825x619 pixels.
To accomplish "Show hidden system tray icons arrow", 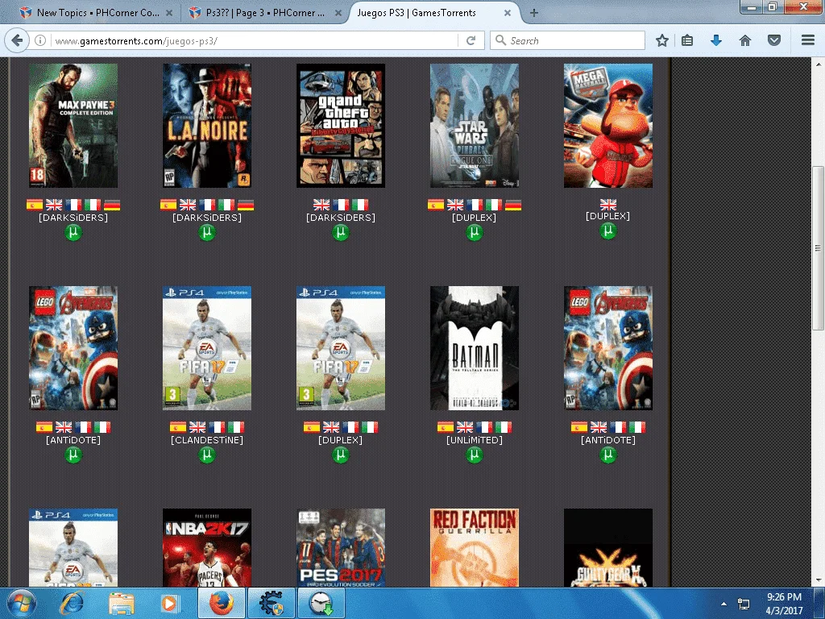I will tap(723, 604).
